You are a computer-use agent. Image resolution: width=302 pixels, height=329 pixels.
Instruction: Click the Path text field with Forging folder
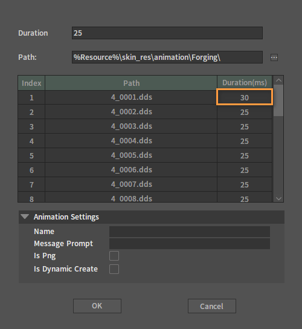coord(167,57)
